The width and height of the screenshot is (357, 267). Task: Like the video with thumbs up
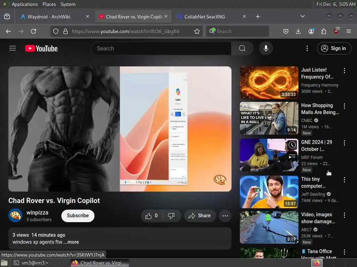click(152, 216)
